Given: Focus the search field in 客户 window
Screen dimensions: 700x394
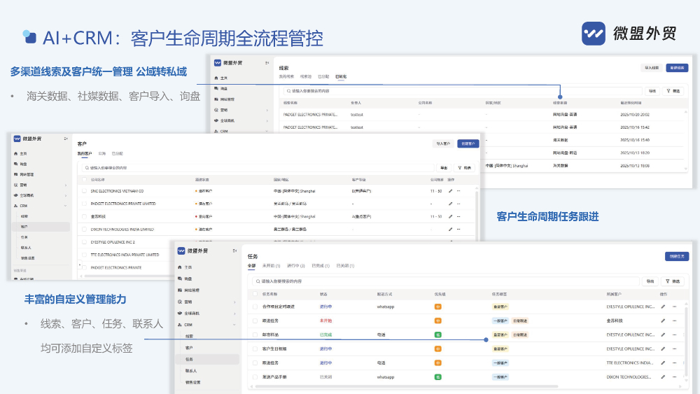Looking at the screenshot, I should click(258, 168).
